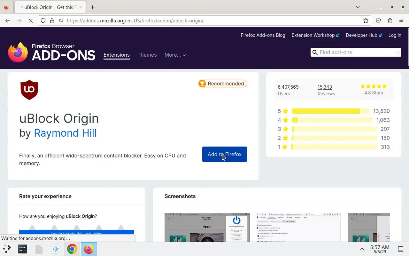Open the site permissions icon in address bar

(61, 20)
